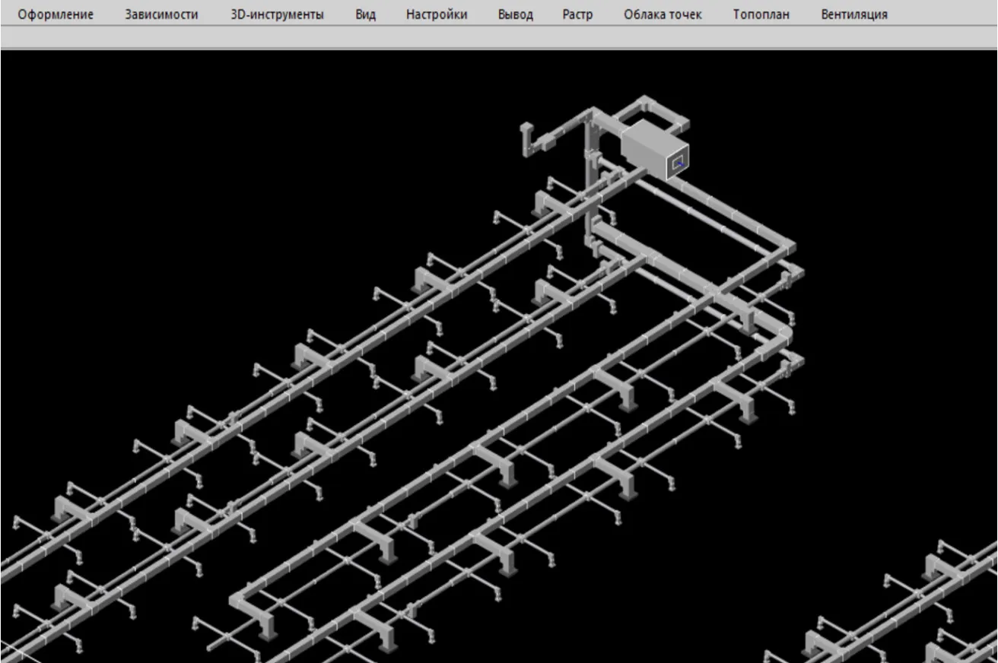
Task: Switch to the Зависимости tab
Action: [x=161, y=14]
